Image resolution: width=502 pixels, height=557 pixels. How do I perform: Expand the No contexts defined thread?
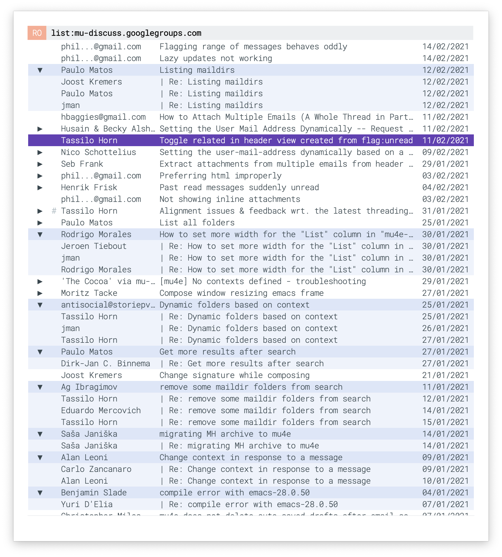click(x=40, y=281)
